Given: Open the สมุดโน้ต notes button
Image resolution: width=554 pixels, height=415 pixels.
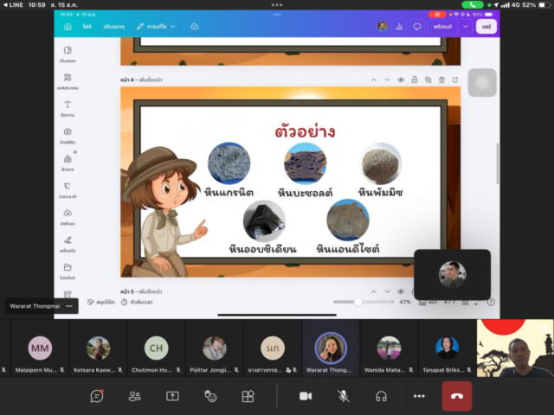Looking at the screenshot, I should coord(100,302).
